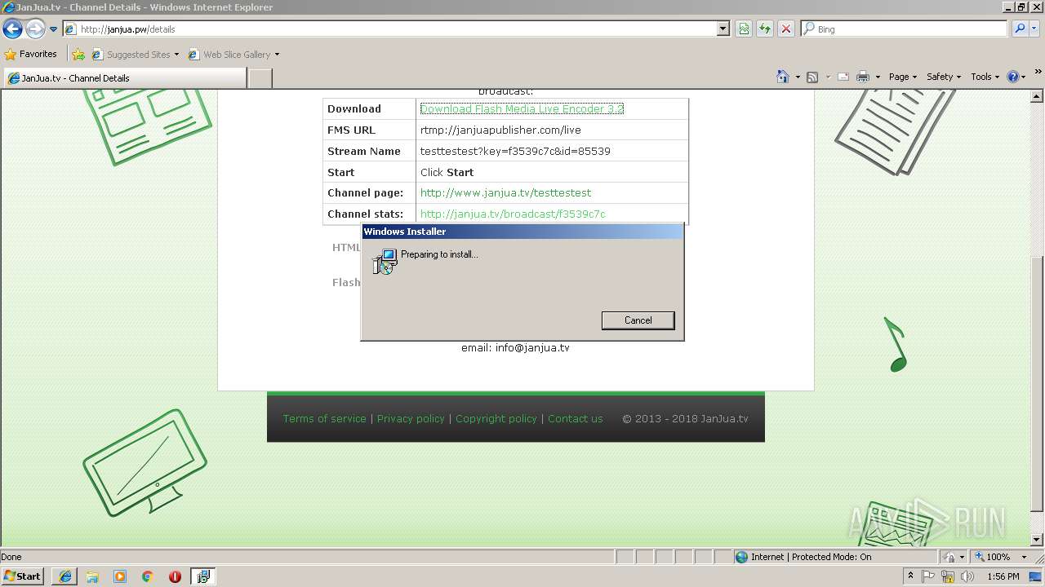Image resolution: width=1045 pixels, height=587 pixels.
Task: Expand the Home button dropdown arrow
Action: 798,77
